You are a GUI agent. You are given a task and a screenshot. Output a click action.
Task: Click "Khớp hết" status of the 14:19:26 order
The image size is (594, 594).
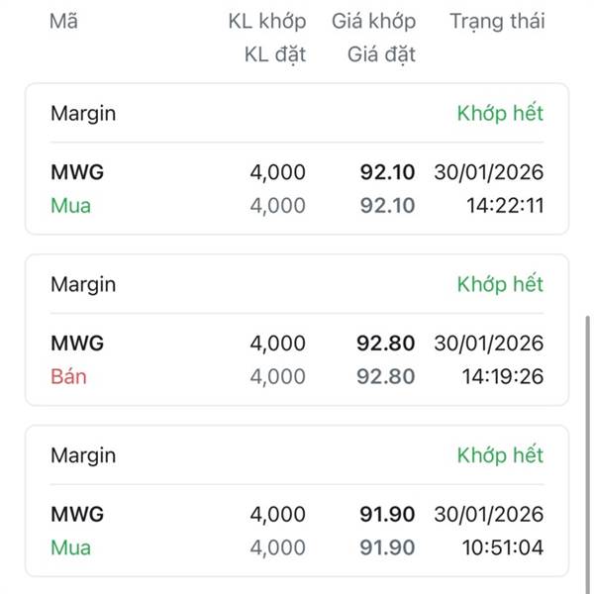[x=500, y=284]
